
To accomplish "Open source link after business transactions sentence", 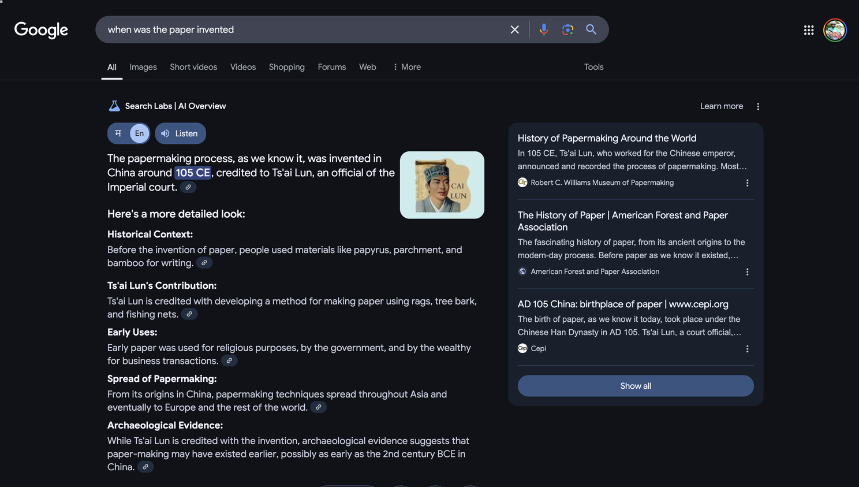I will tap(229, 361).
